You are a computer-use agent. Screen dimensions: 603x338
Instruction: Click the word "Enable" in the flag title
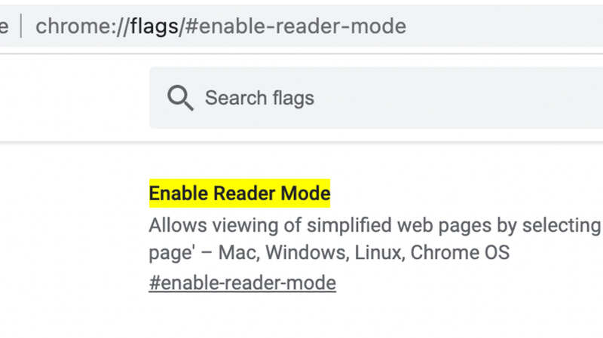click(x=178, y=193)
